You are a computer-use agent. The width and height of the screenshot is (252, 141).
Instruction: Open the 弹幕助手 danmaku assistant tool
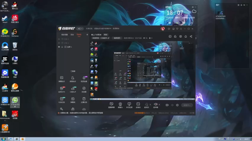click(x=61, y=79)
